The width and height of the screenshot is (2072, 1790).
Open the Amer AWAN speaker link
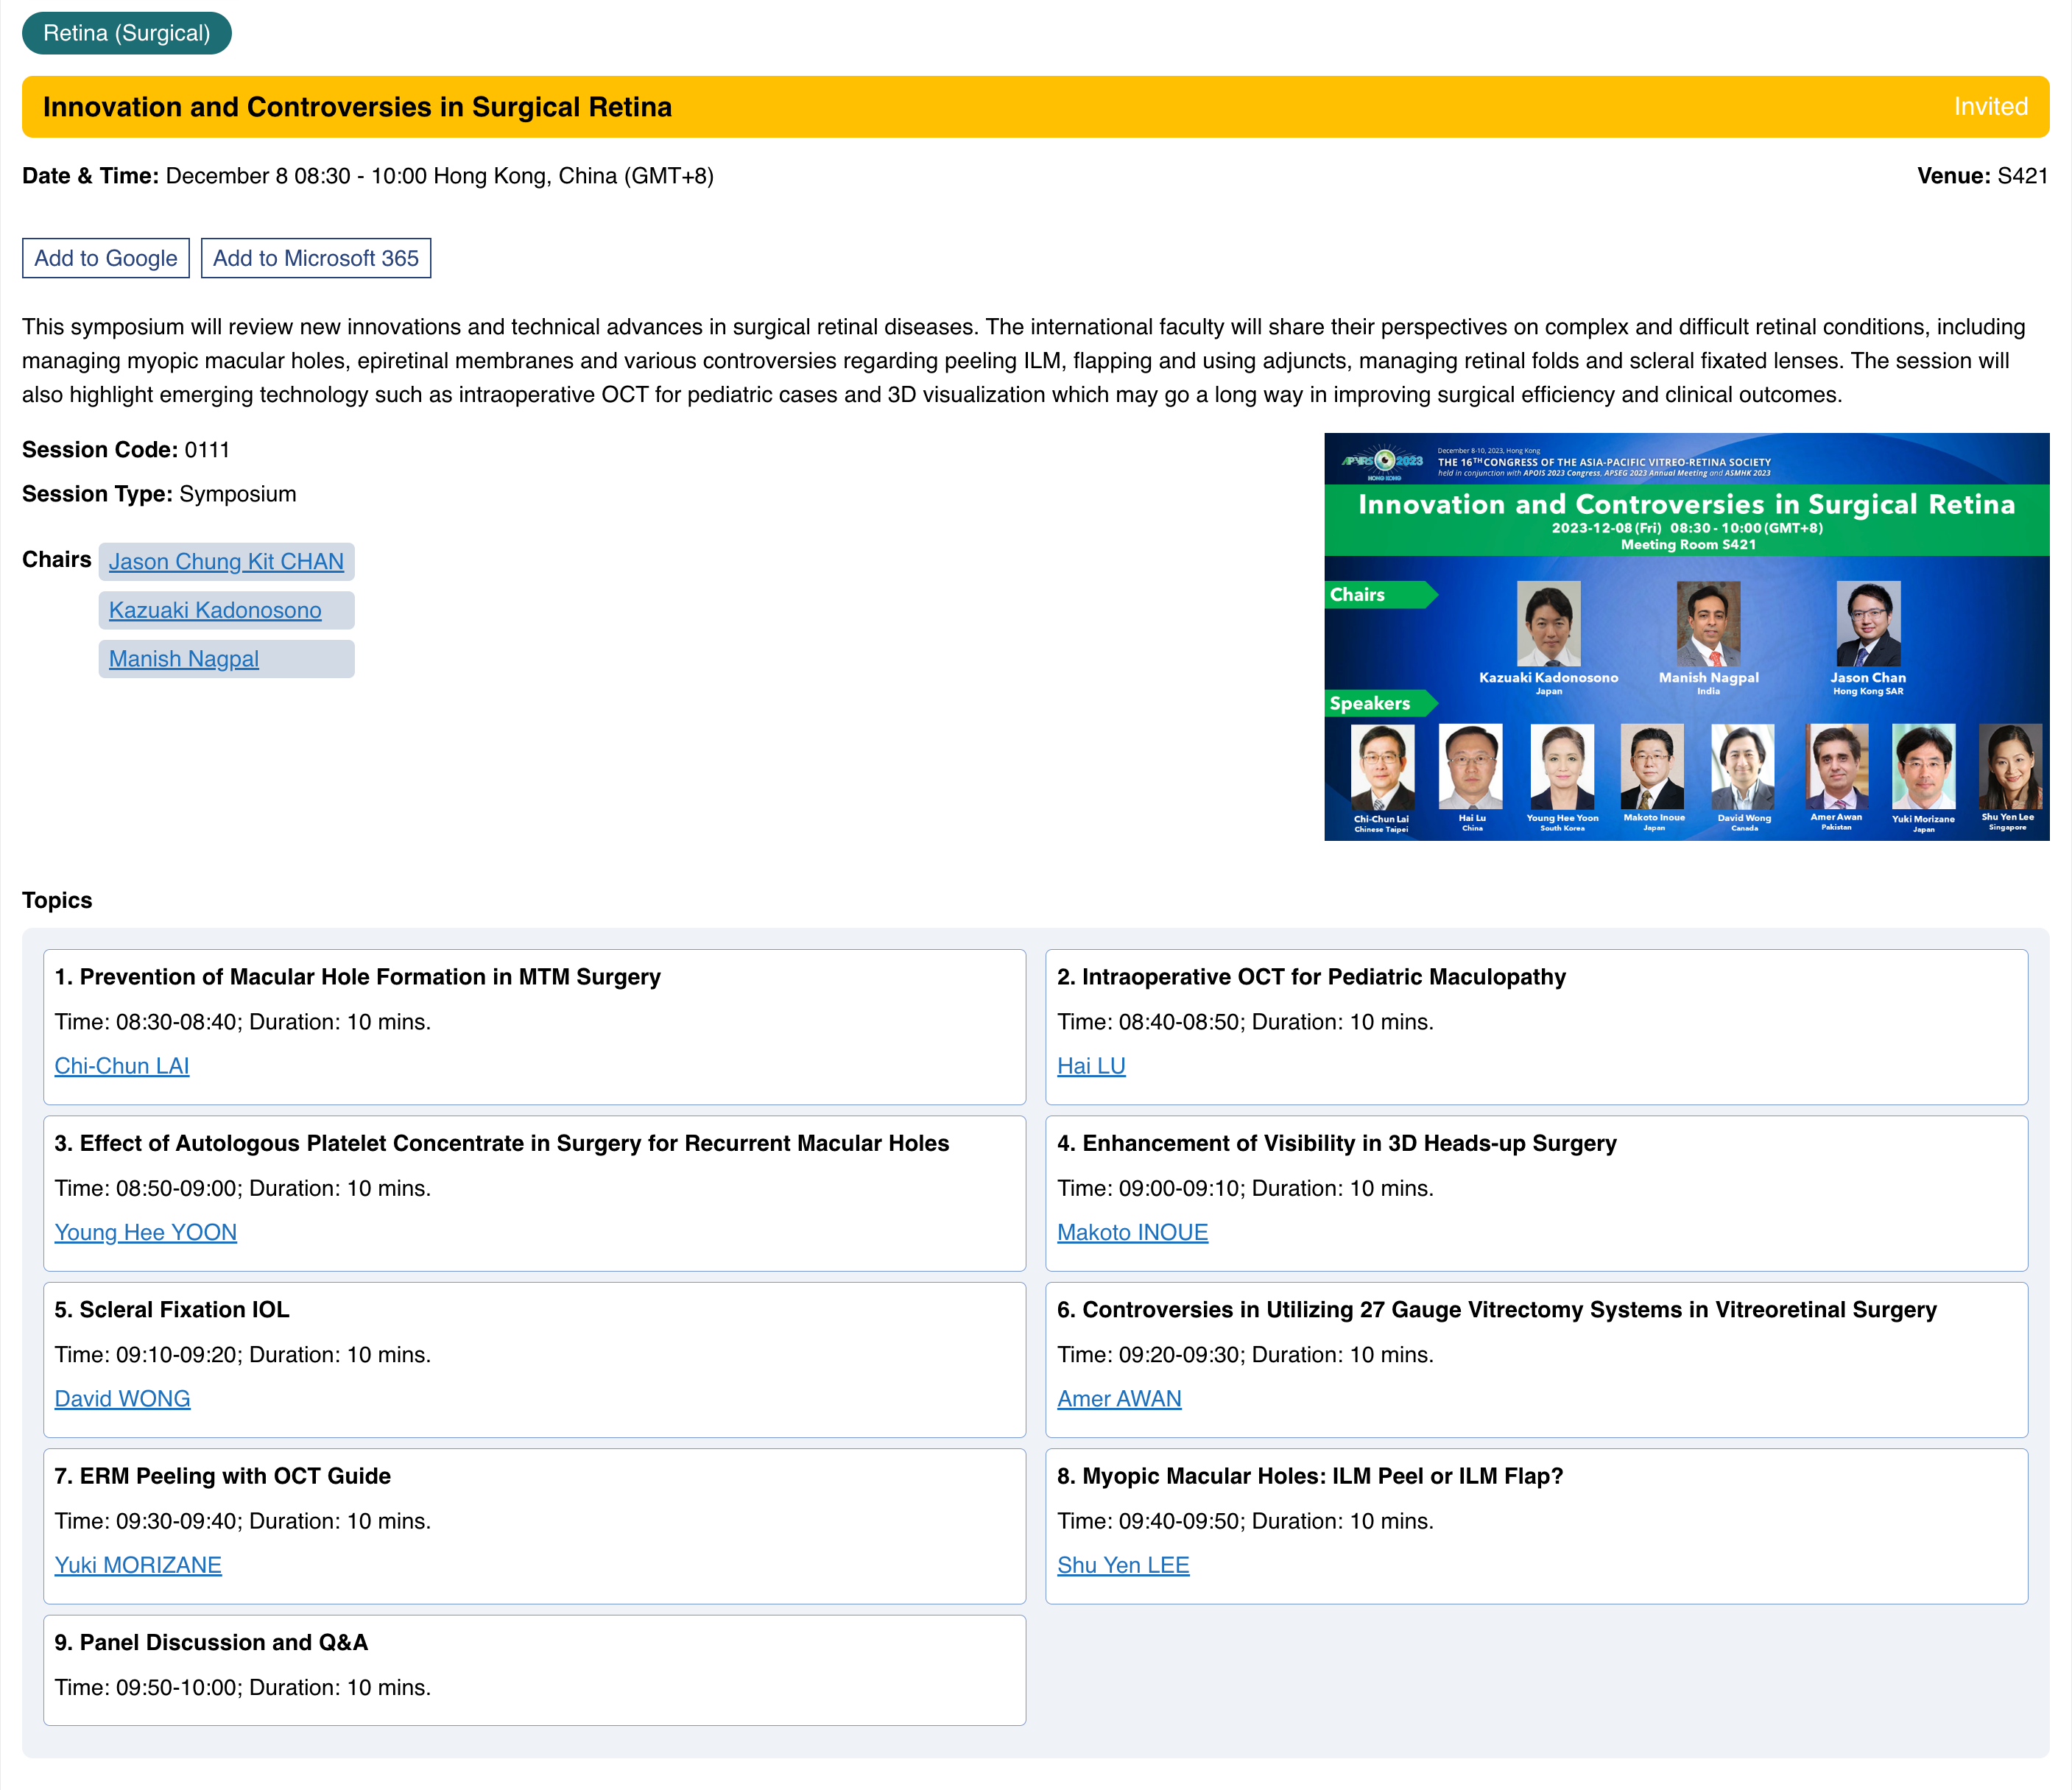click(x=1119, y=1399)
